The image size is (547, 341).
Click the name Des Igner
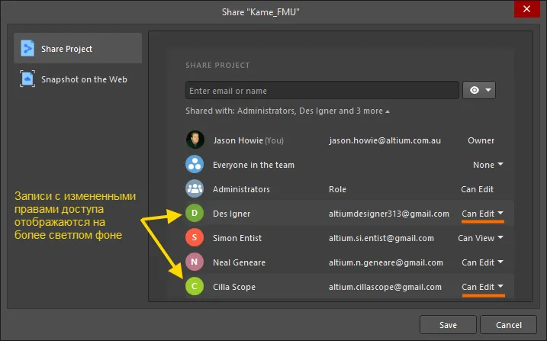tap(232, 214)
